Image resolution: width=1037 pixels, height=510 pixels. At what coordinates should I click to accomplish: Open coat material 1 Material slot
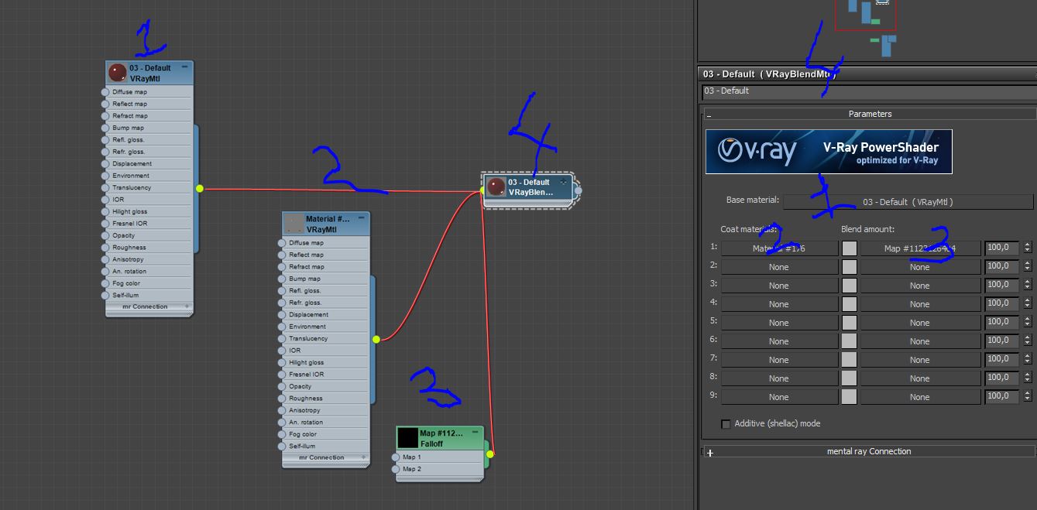pos(779,248)
